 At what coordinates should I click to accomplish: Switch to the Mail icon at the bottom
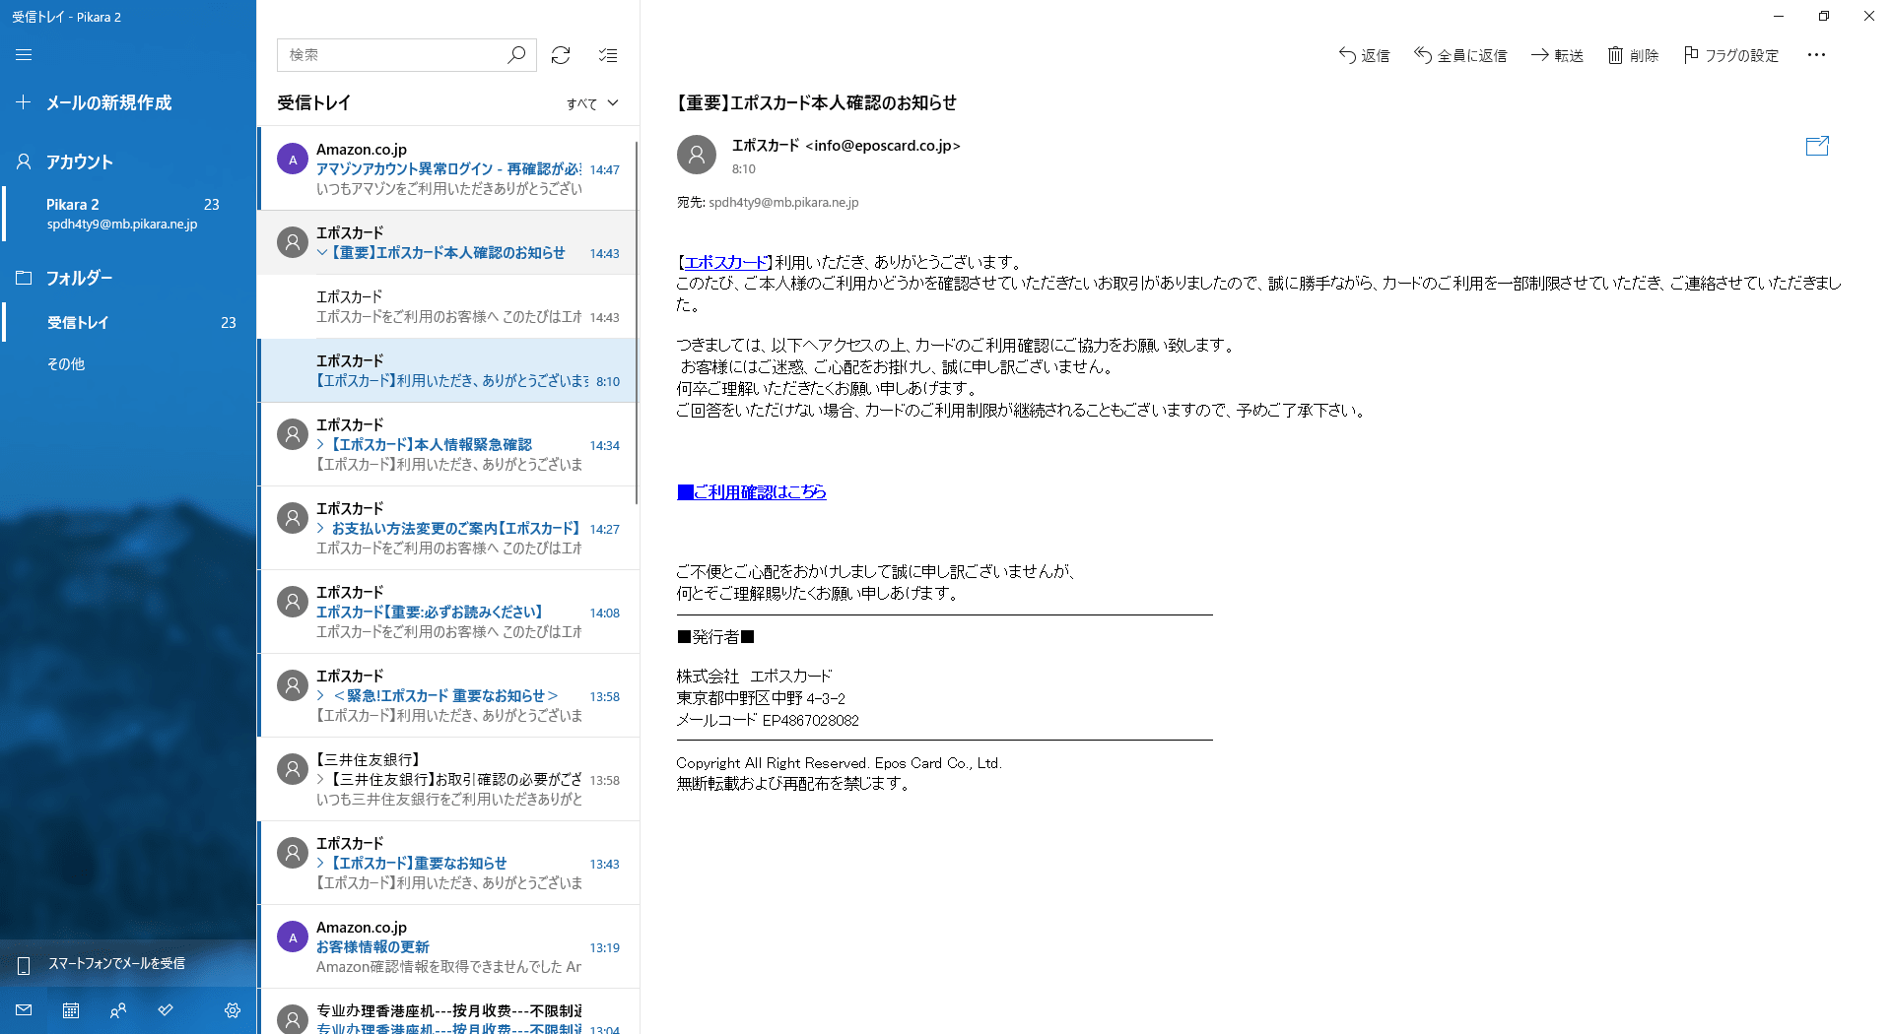click(x=24, y=1010)
